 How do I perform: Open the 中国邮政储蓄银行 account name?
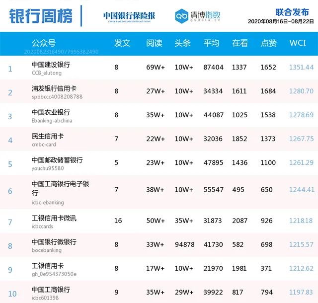pyautogui.click(x=57, y=160)
